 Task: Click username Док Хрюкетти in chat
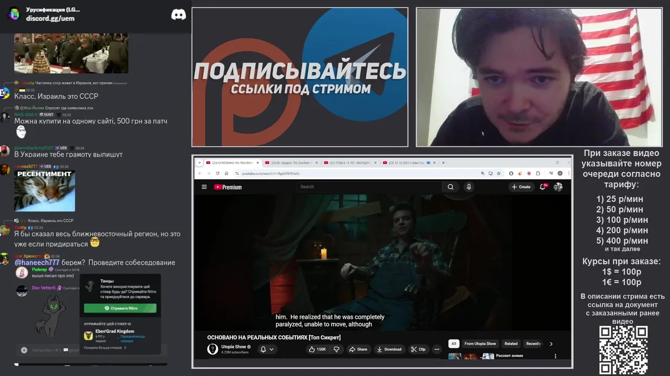(28, 256)
